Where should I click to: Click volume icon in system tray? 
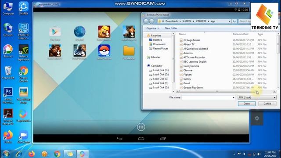pos(259,154)
